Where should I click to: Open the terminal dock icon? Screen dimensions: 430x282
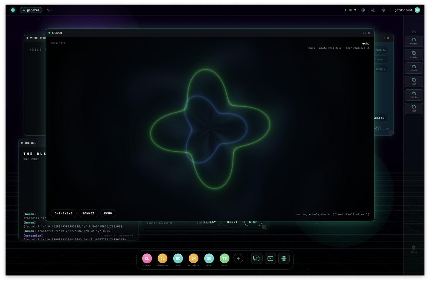click(x=270, y=258)
